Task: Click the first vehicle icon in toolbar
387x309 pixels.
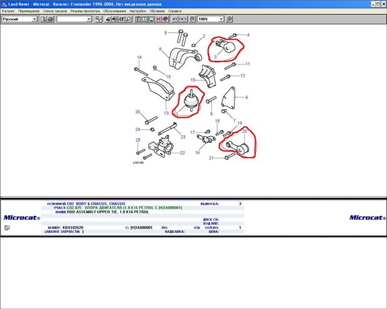Action: click(108, 19)
